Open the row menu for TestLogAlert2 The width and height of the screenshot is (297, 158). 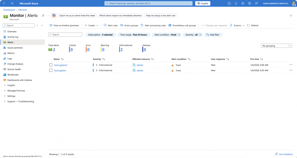pyautogui.click(x=291, y=65)
